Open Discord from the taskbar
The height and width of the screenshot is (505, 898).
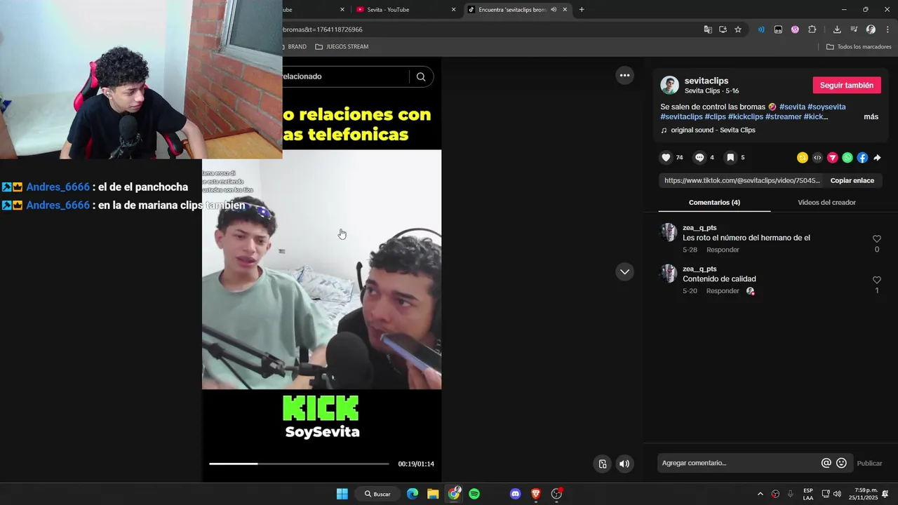click(516, 494)
